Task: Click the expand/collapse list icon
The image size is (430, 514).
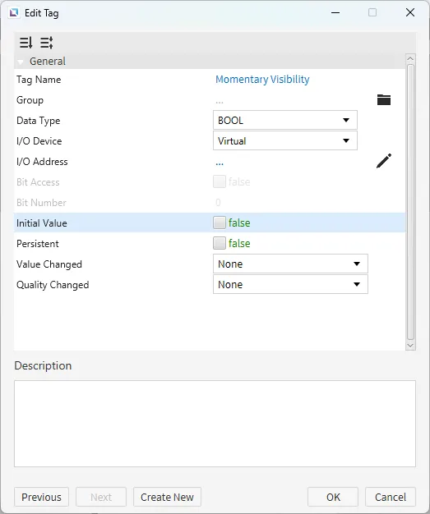Action: coord(47,43)
